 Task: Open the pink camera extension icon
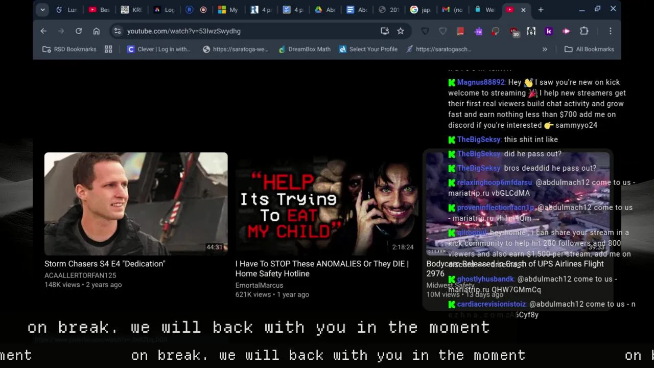[566, 31]
